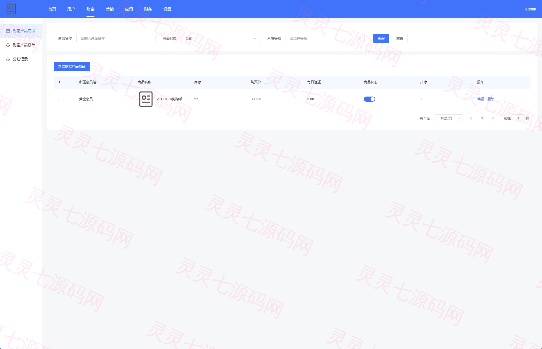Click the 财富产品订单 sidebar icon

click(8, 45)
